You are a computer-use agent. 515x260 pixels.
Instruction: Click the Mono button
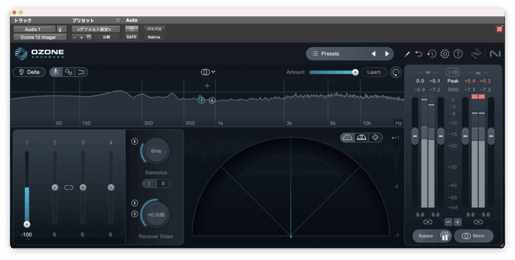click(x=474, y=236)
